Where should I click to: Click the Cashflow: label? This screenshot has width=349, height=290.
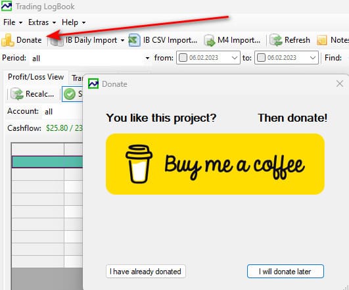[24, 128]
